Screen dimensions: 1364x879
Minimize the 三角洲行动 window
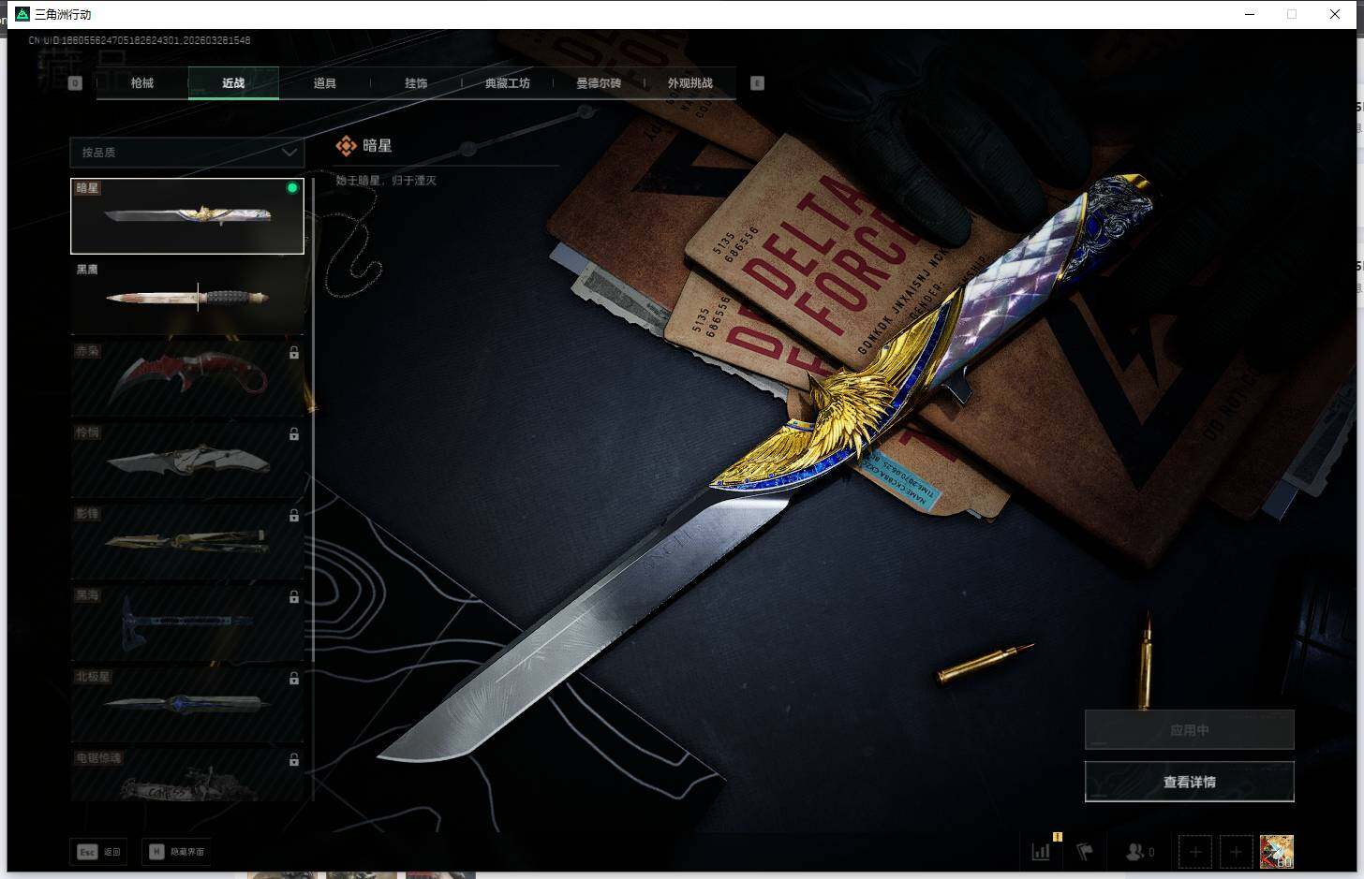point(1250,14)
